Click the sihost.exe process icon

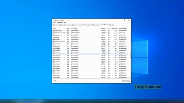(53, 34)
